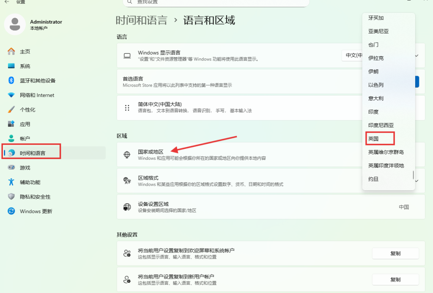Screen dimensions: 433x293
Task: Open 时间和语言 in the sidebar
Action: (x=33, y=153)
